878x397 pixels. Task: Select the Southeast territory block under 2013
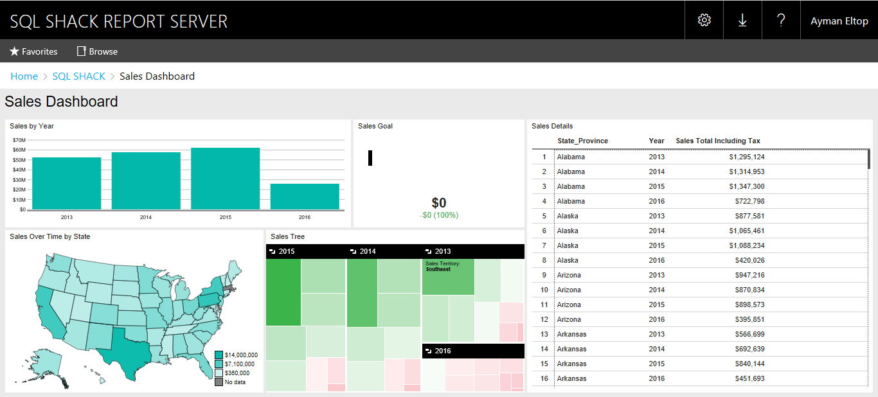tap(448, 276)
